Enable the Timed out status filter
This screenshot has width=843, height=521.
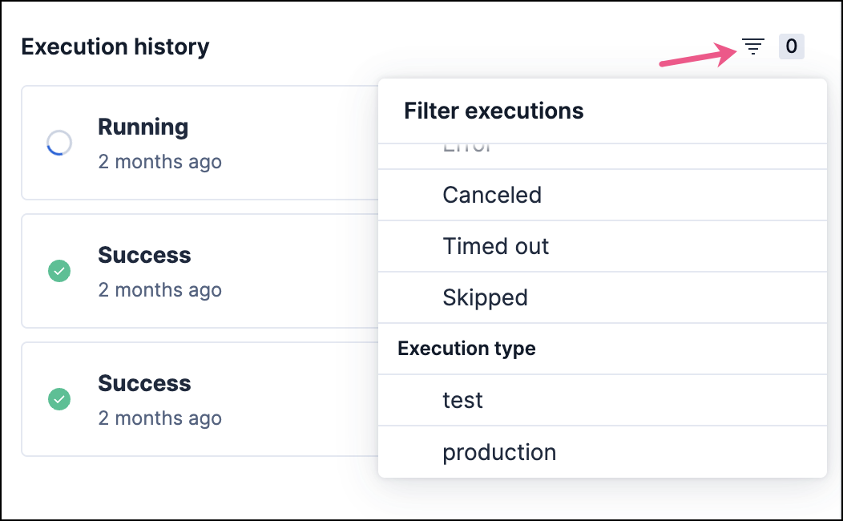tap(495, 246)
